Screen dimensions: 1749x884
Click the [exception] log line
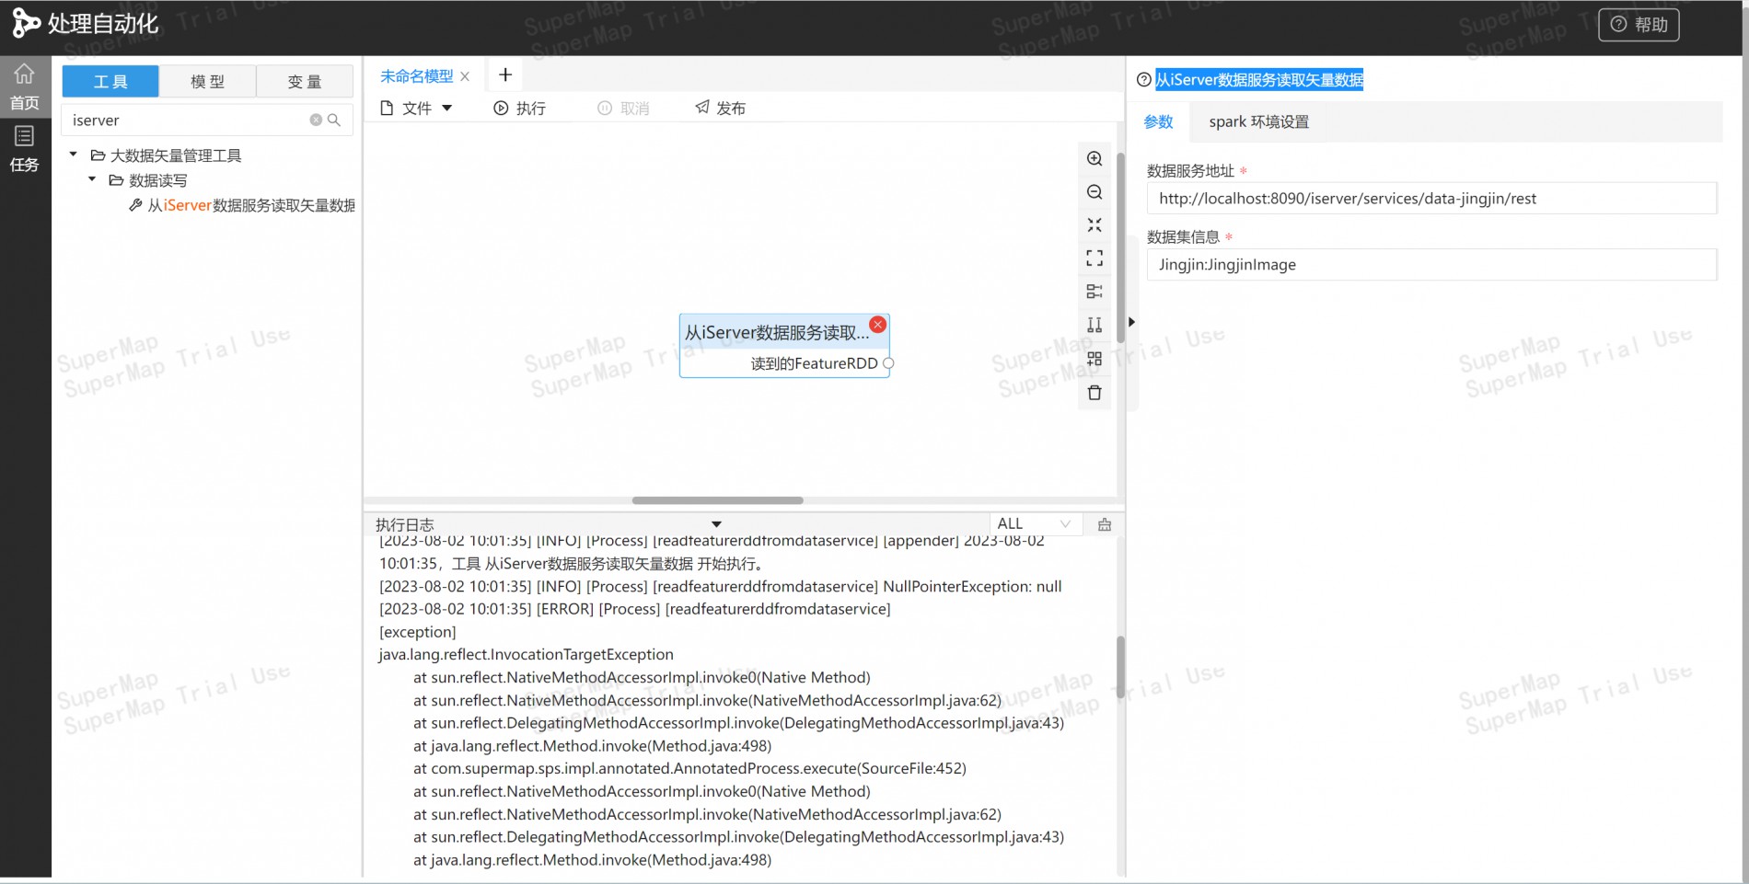(x=417, y=632)
